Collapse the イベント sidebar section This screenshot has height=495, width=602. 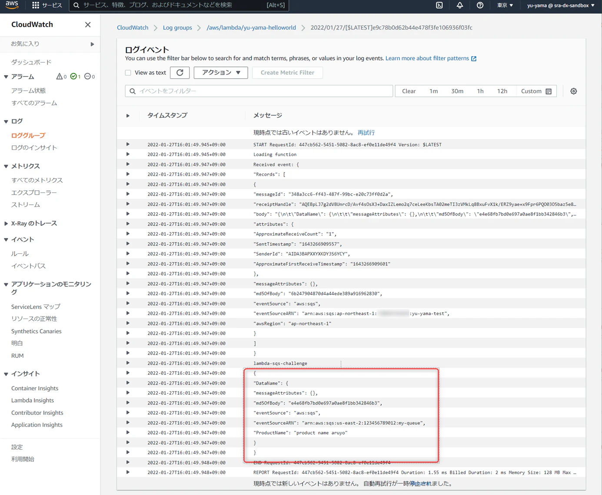(x=6, y=239)
